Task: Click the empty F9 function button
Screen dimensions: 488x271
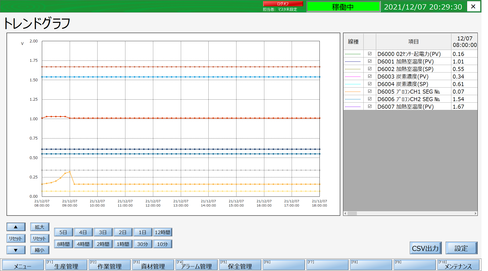Action: 415,265
